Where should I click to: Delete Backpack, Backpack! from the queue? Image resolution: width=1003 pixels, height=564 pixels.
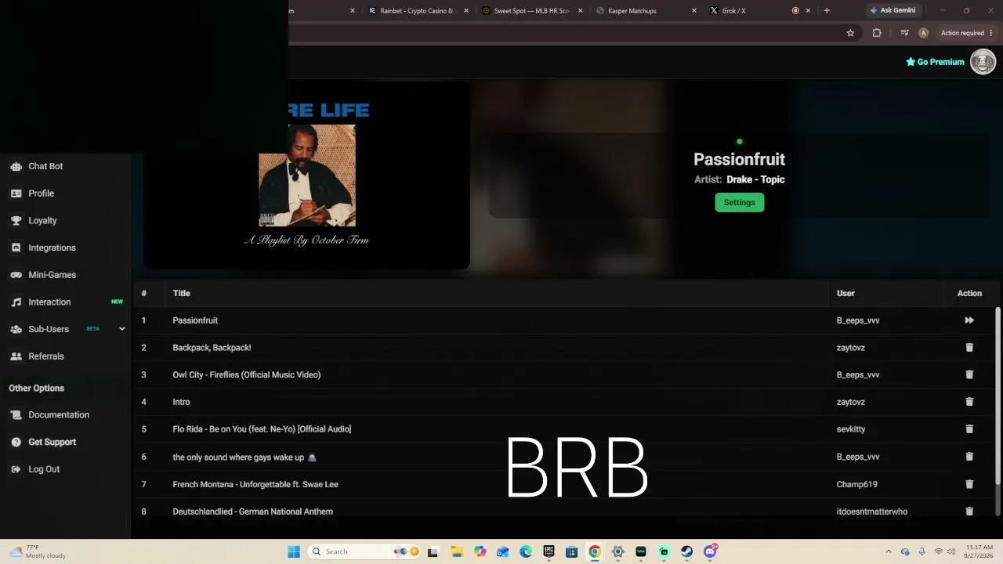(969, 348)
